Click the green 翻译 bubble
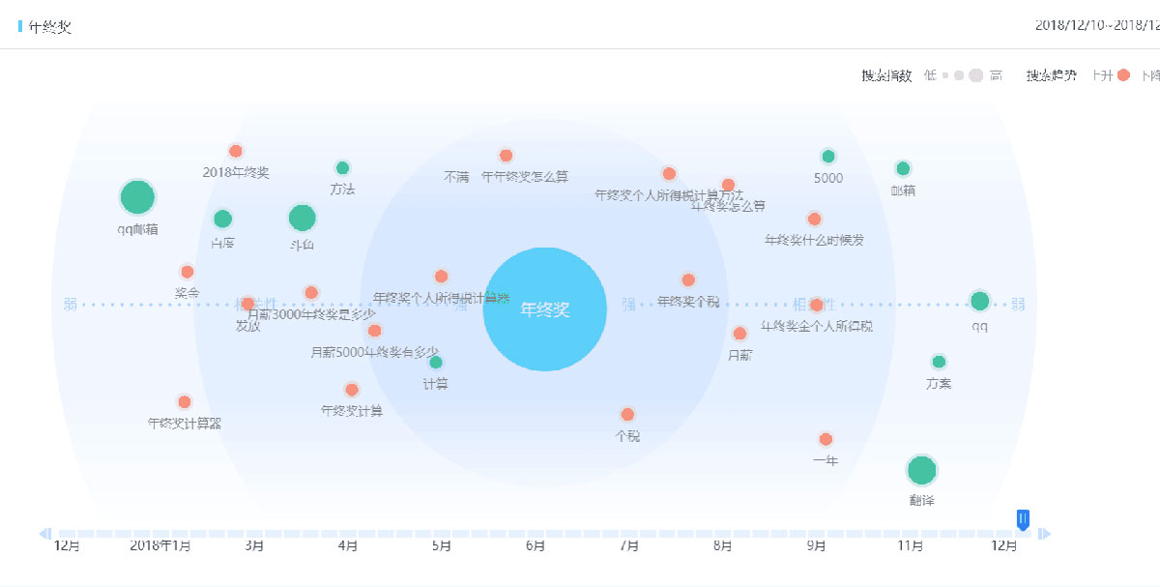Viewport: 1160px width, 587px height. click(x=922, y=470)
